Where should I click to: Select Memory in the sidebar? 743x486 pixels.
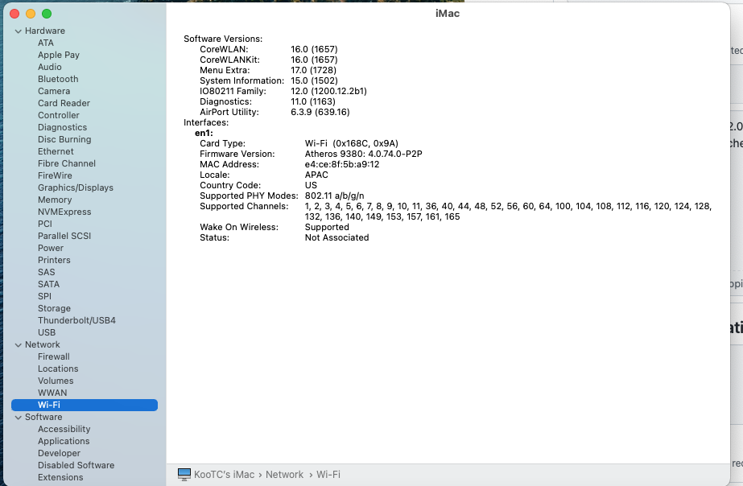tap(55, 200)
